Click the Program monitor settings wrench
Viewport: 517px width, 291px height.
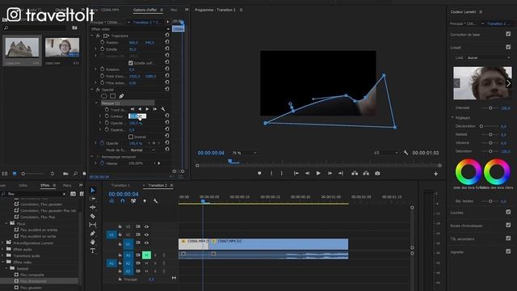pos(406,153)
